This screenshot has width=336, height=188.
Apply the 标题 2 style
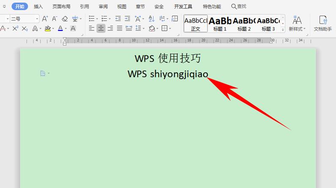coord(244,24)
